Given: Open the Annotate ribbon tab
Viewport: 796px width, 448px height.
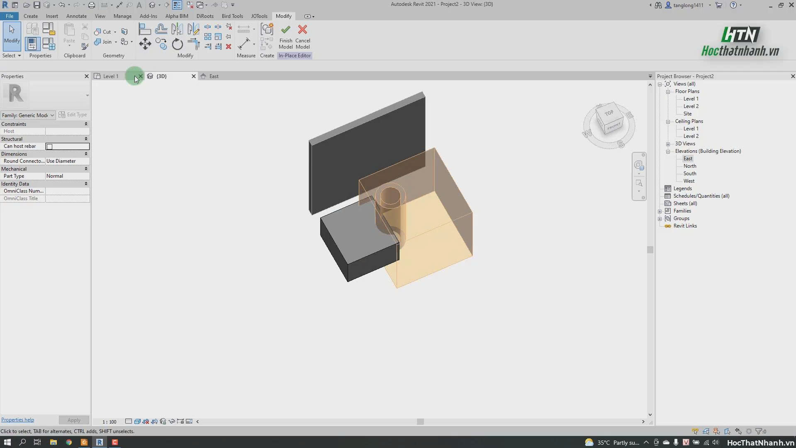Looking at the screenshot, I should (x=76, y=16).
